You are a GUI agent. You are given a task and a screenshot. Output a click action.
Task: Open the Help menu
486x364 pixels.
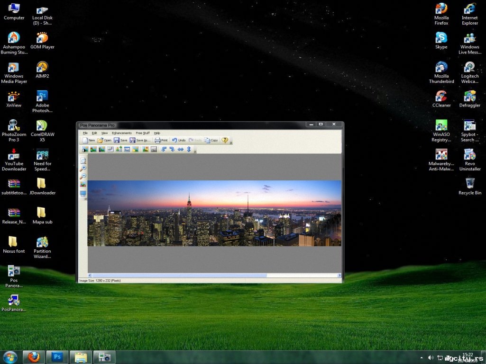pos(157,133)
